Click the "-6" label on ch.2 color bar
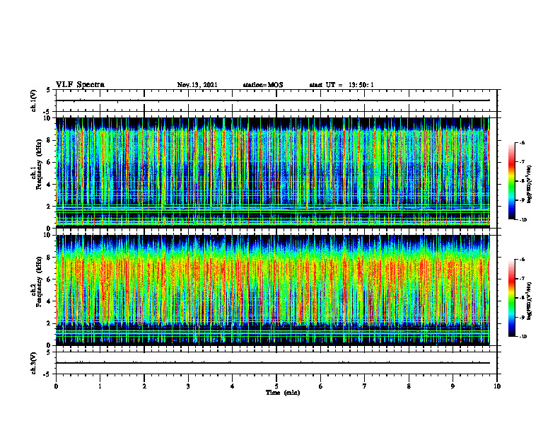The width and height of the screenshot is (560, 433). point(522,260)
